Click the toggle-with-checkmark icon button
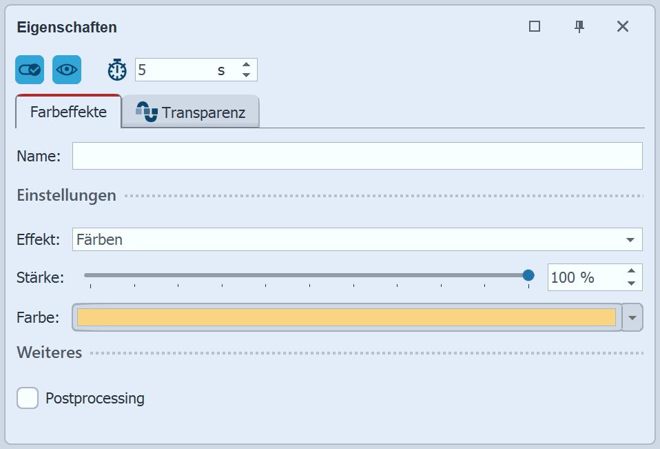660x449 pixels. [30, 70]
